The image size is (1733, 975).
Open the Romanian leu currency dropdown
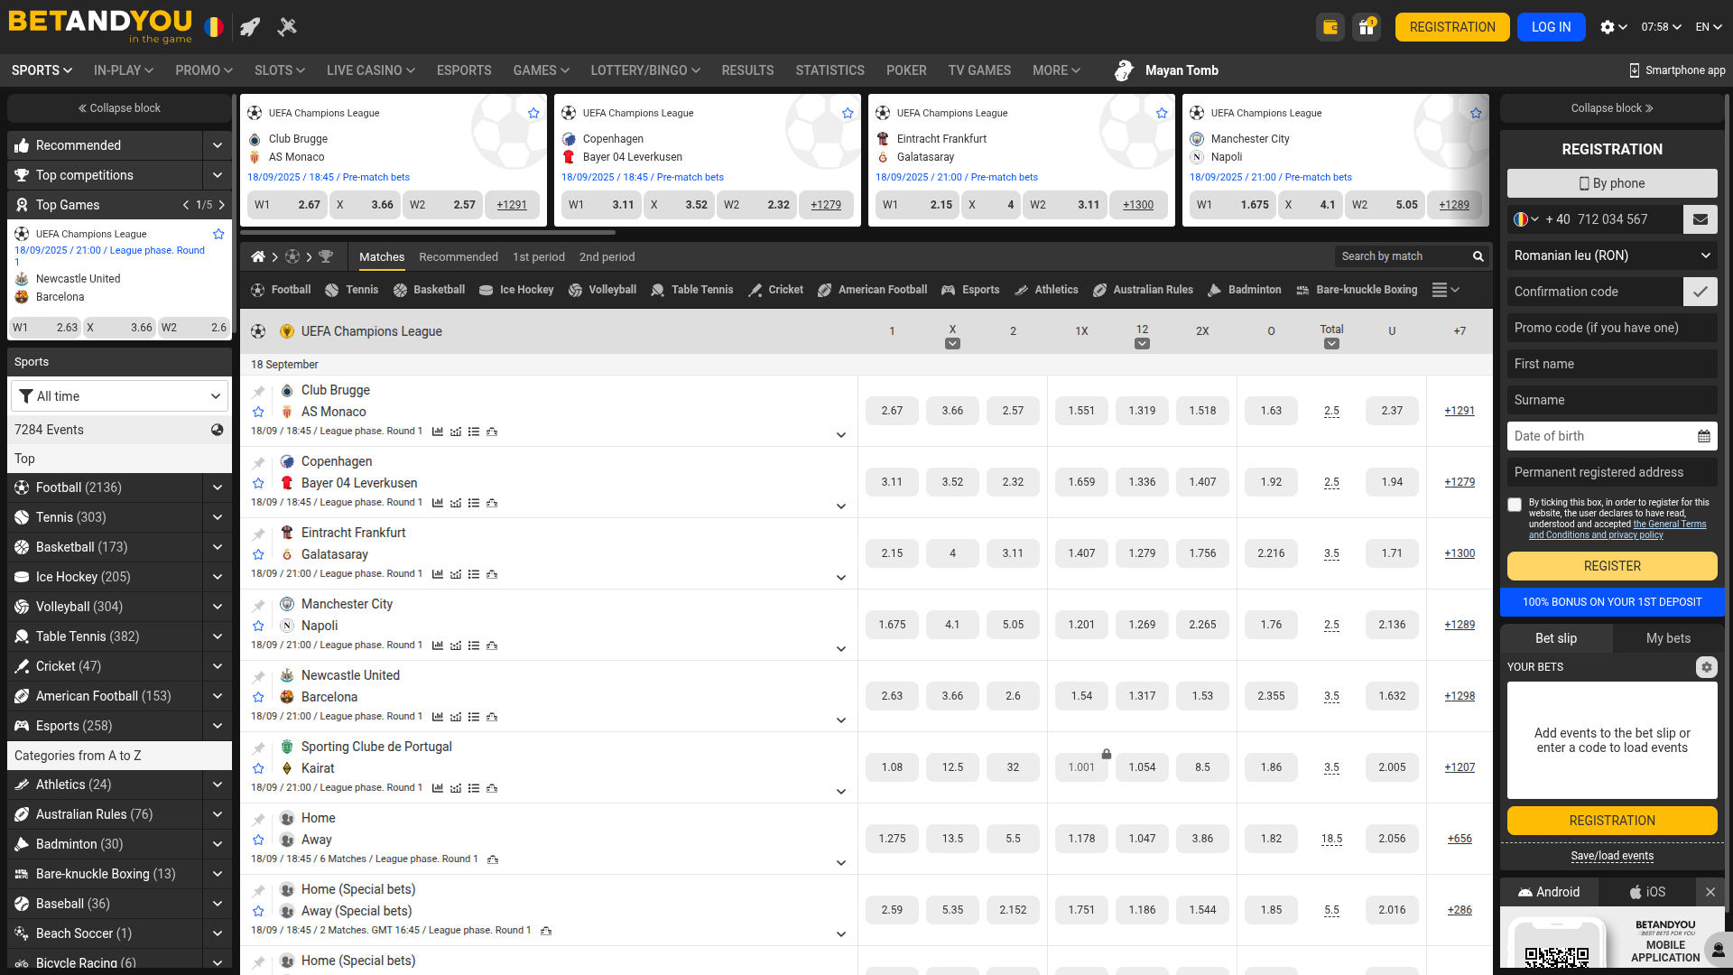pyautogui.click(x=1612, y=255)
